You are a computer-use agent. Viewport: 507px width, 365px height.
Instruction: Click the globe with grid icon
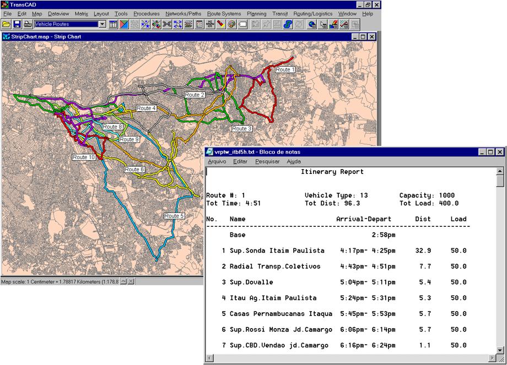click(x=312, y=24)
